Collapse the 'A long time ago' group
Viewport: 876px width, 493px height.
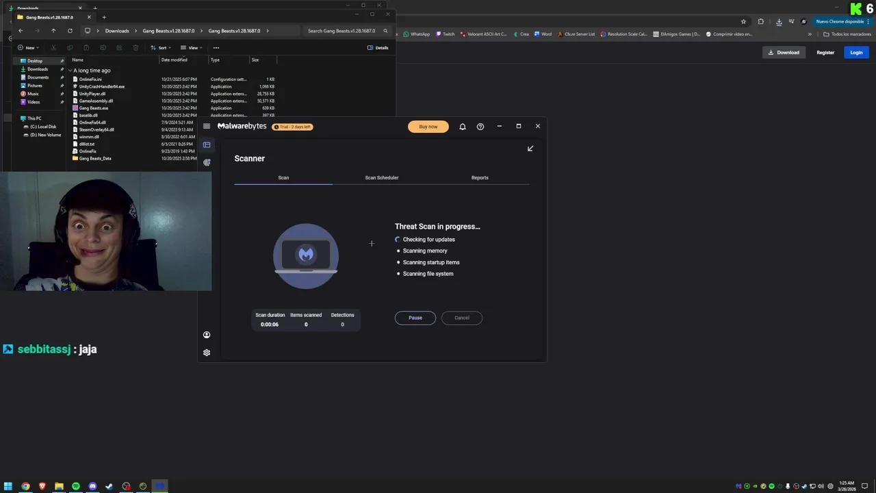[x=70, y=71]
